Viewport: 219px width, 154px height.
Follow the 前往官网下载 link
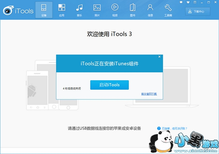(149, 94)
